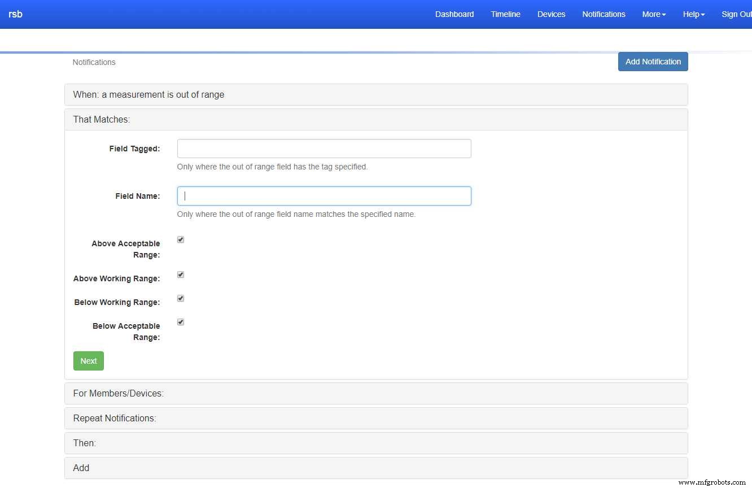This screenshot has width=752, height=488.
Task: Go to the Timeline page
Action: (505, 14)
